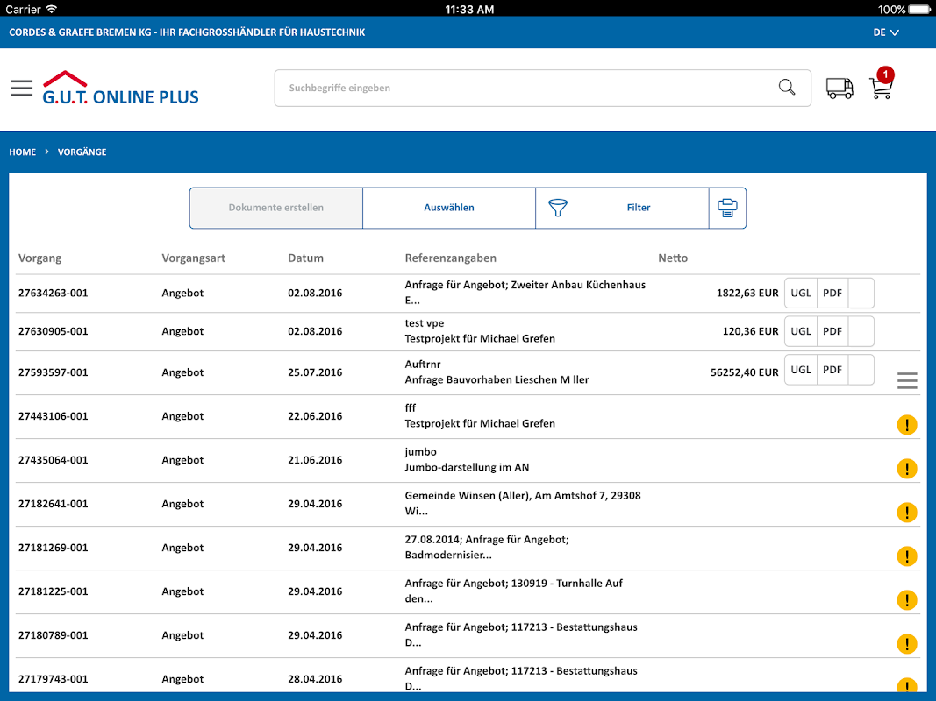The height and width of the screenshot is (701, 936).
Task: Focus the Suchbegriffe eingeben search field
Action: pyautogui.click(x=526, y=88)
